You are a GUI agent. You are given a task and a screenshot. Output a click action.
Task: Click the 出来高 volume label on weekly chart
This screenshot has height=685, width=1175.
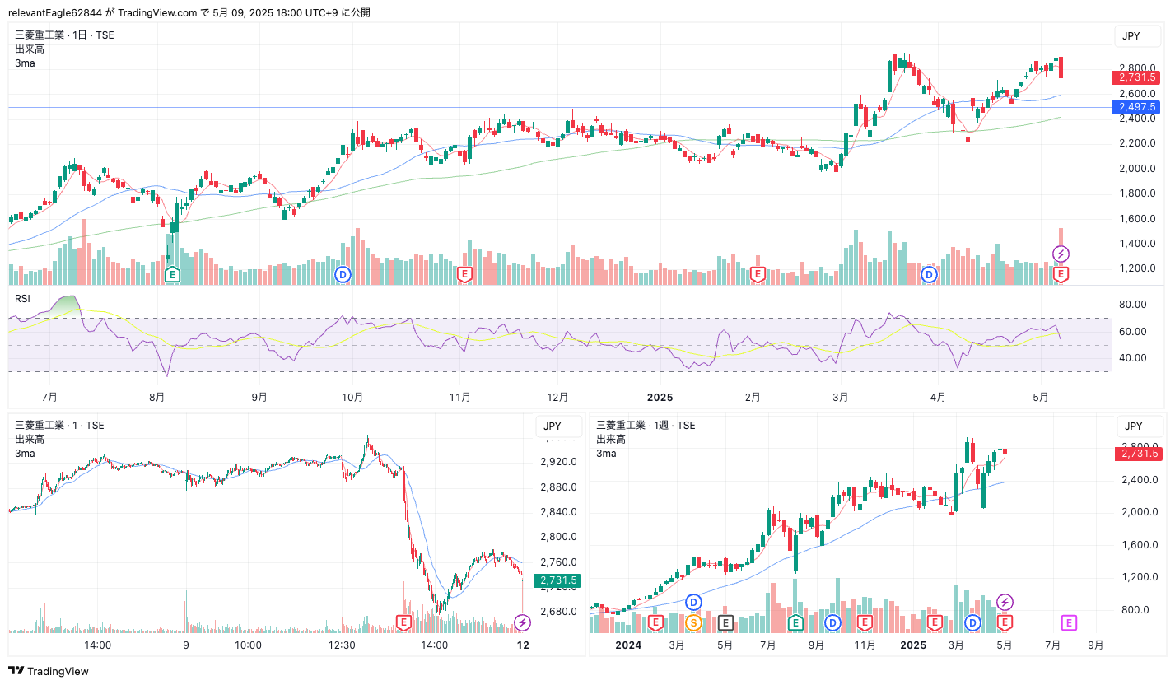click(611, 439)
